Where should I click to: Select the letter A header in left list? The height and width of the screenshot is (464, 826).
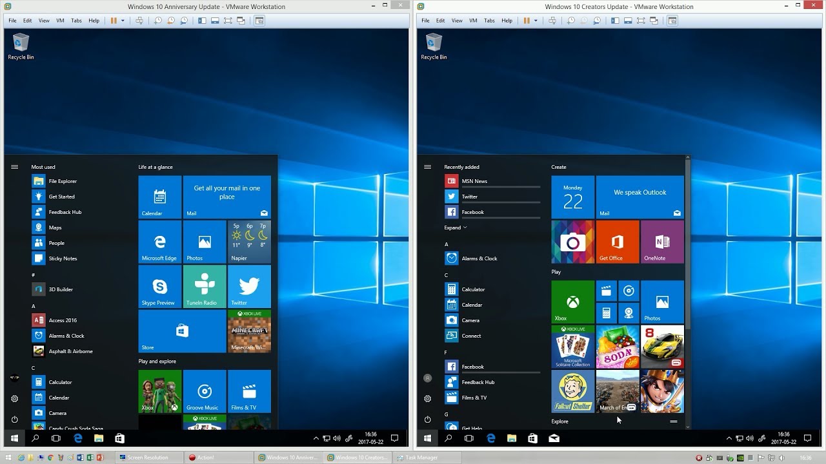tap(34, 306)
